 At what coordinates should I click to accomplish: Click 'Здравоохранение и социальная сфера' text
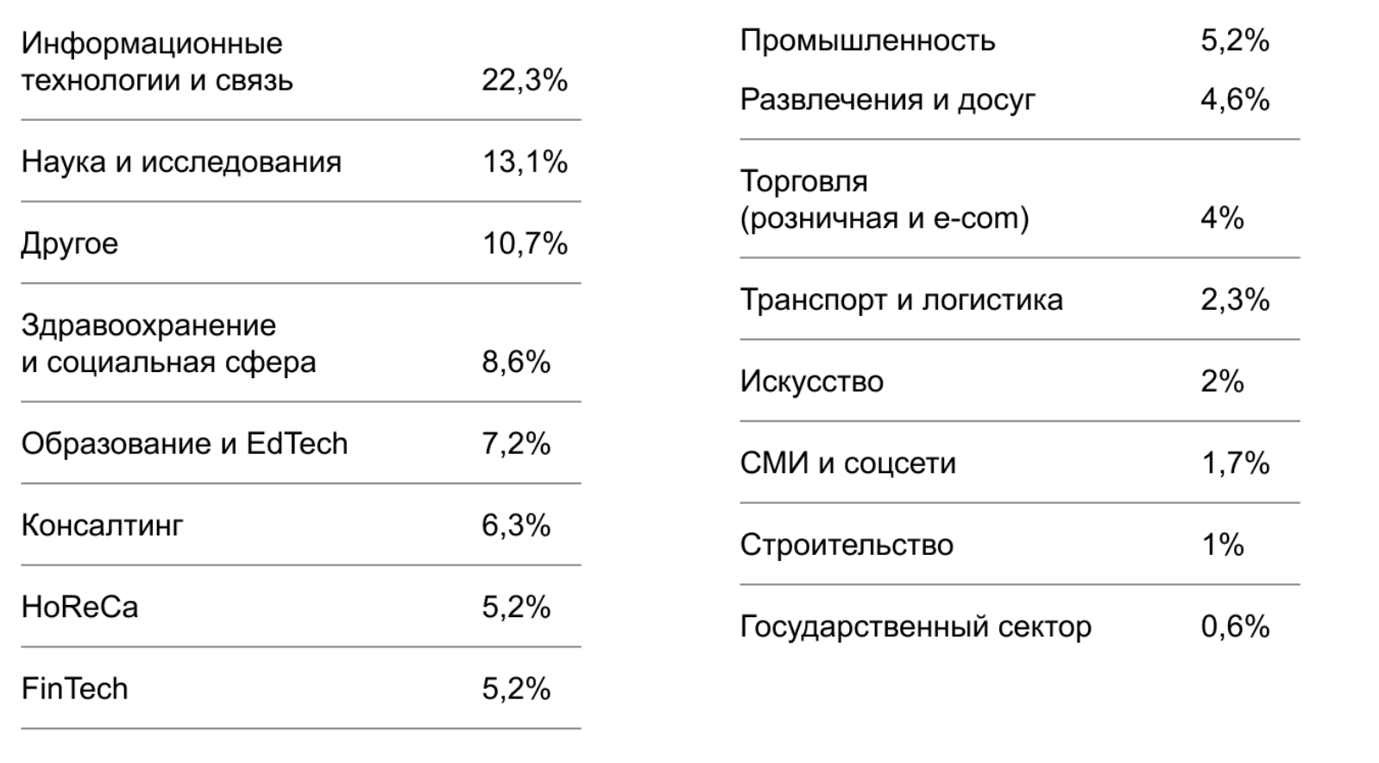[168, 344]
